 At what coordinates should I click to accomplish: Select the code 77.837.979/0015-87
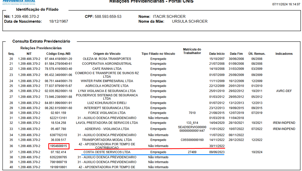(x=58, y=86)
